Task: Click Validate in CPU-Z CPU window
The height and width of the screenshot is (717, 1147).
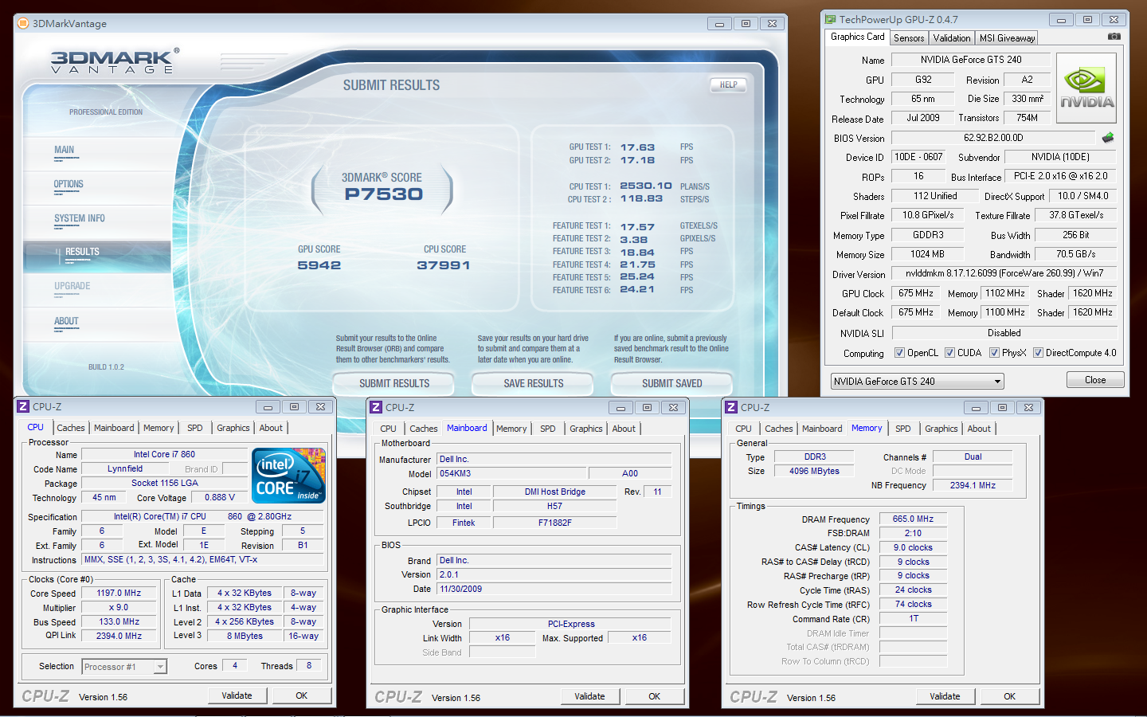Action: (x=237, y=695)
